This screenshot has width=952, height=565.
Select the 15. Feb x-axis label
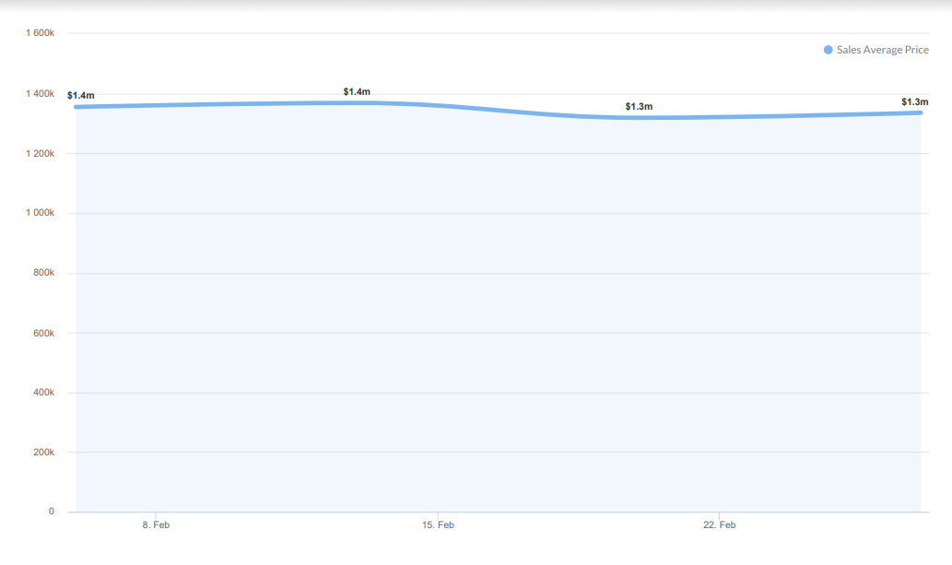coord(438,525)
